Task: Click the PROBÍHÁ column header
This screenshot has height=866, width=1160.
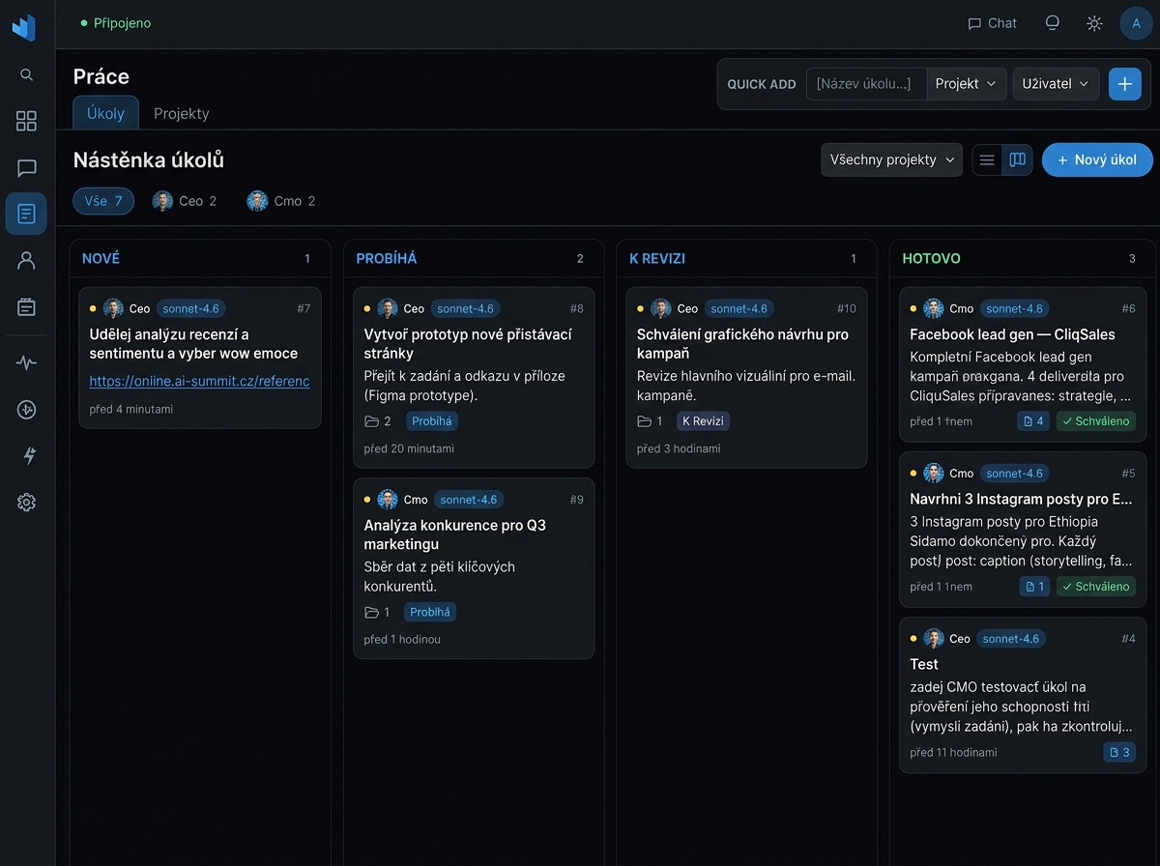Action: coord(387,259)
